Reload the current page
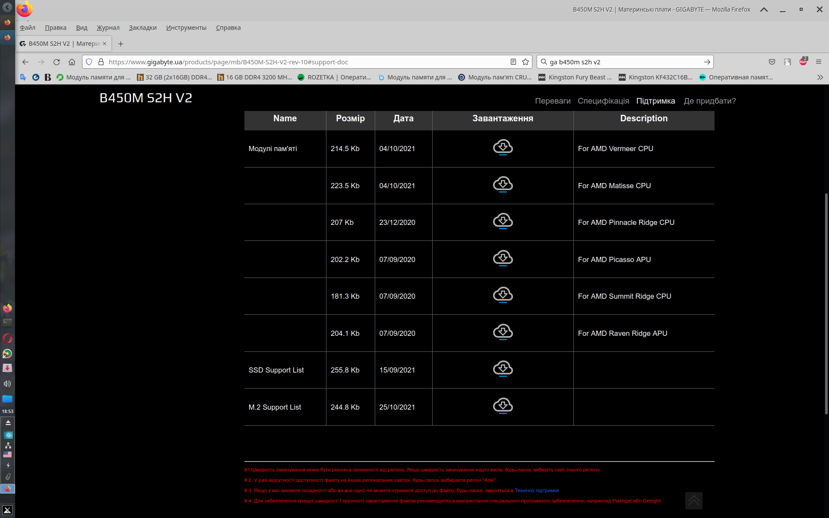 57,62
